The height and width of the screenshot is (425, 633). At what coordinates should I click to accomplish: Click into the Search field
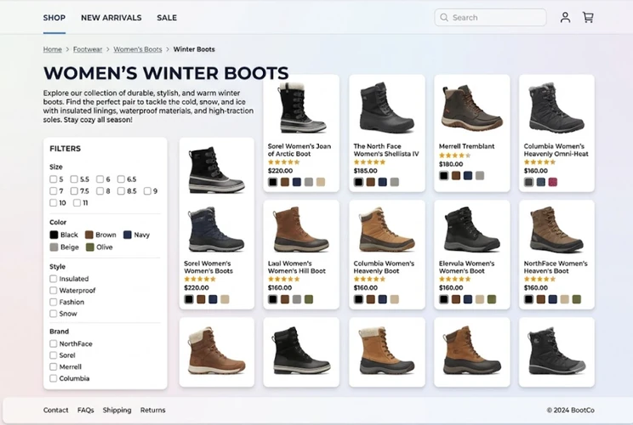click(x=490, y=17)
